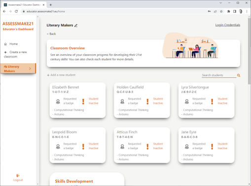Screen dimensions: 251x186
Task: Click the address bar URL
Action: pos(46,11)
